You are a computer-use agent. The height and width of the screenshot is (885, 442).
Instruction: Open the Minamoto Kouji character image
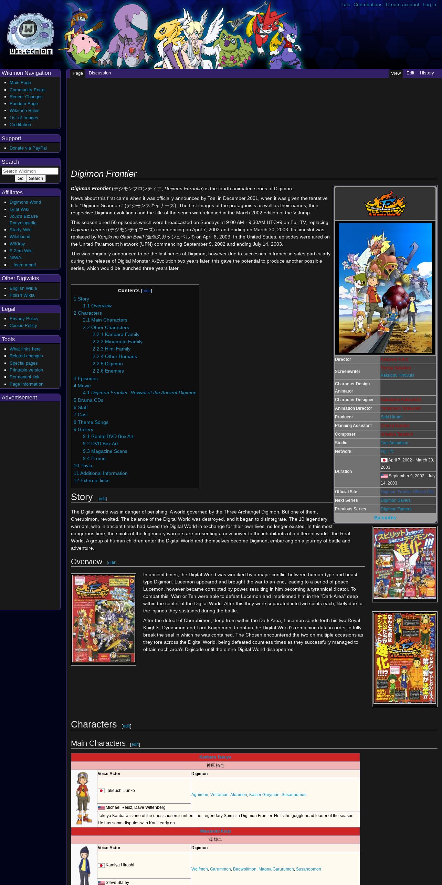click(x=84, y=865)
